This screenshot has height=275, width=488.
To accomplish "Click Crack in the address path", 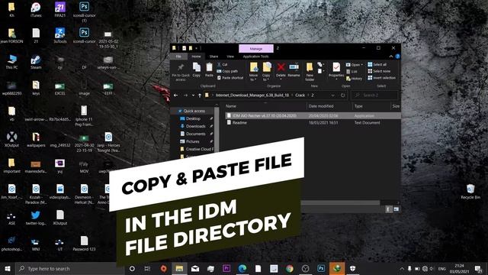I will click(300, 95).
